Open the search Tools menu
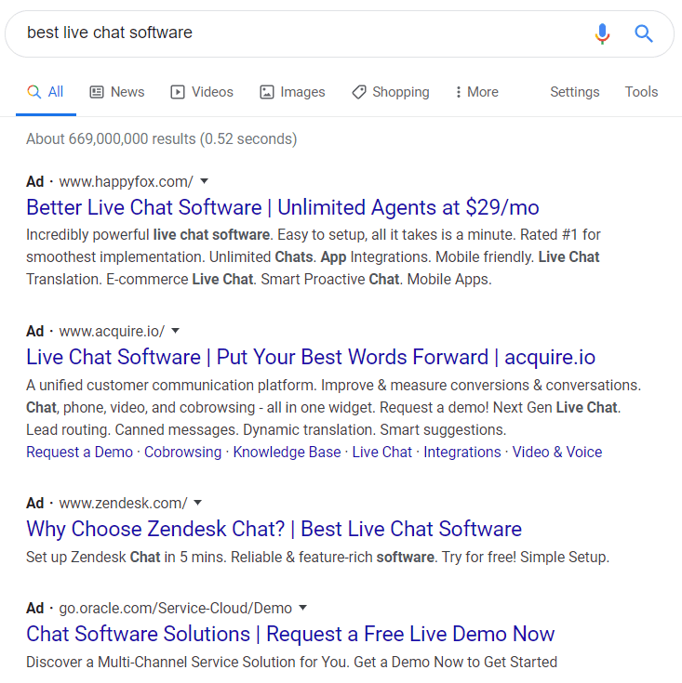 point(641,92)
